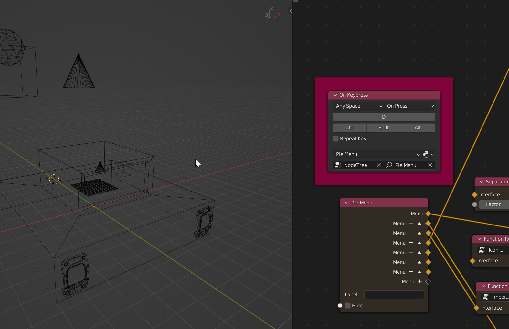
Task: Click the plus icon to add Menu socket
Action: coord(419,281)
